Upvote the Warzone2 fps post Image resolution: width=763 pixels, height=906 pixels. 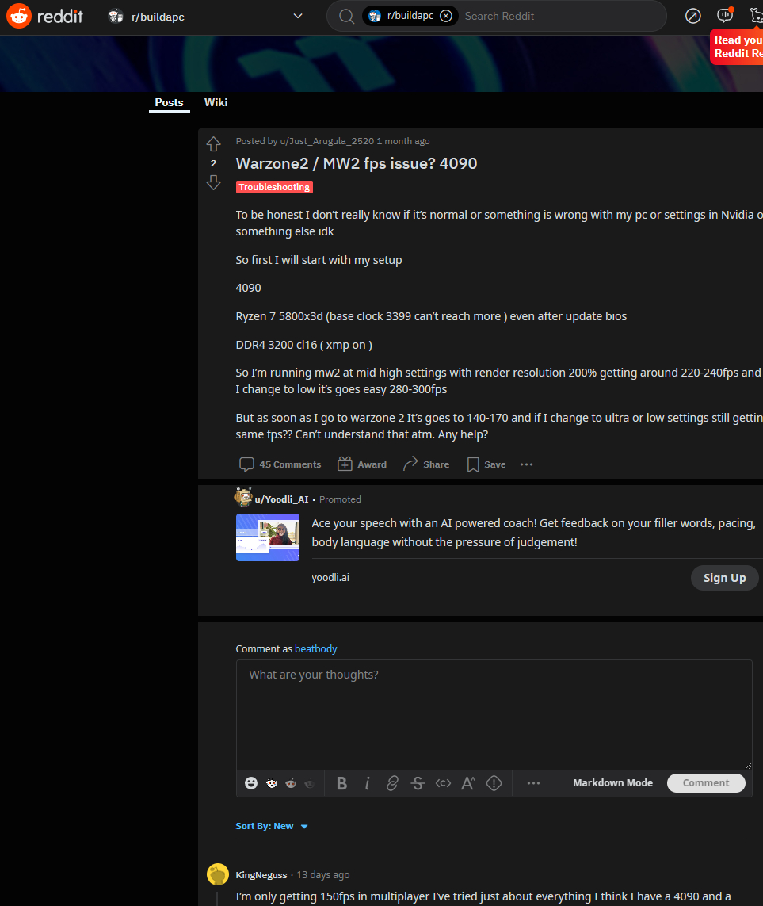point(213,144)
